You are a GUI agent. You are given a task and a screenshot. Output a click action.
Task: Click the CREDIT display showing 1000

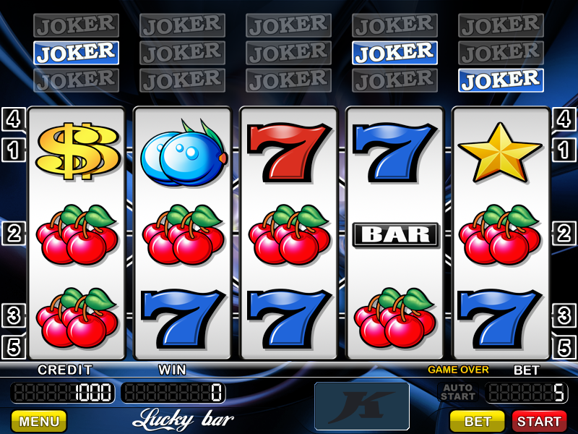[63, 392]
